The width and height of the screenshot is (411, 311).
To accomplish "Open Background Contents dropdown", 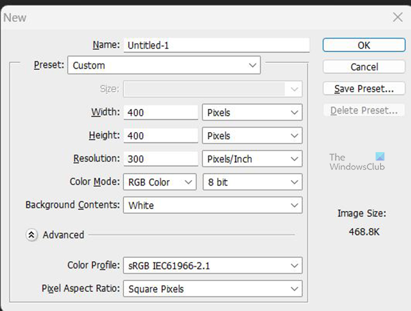I will (x=212, y=205).
